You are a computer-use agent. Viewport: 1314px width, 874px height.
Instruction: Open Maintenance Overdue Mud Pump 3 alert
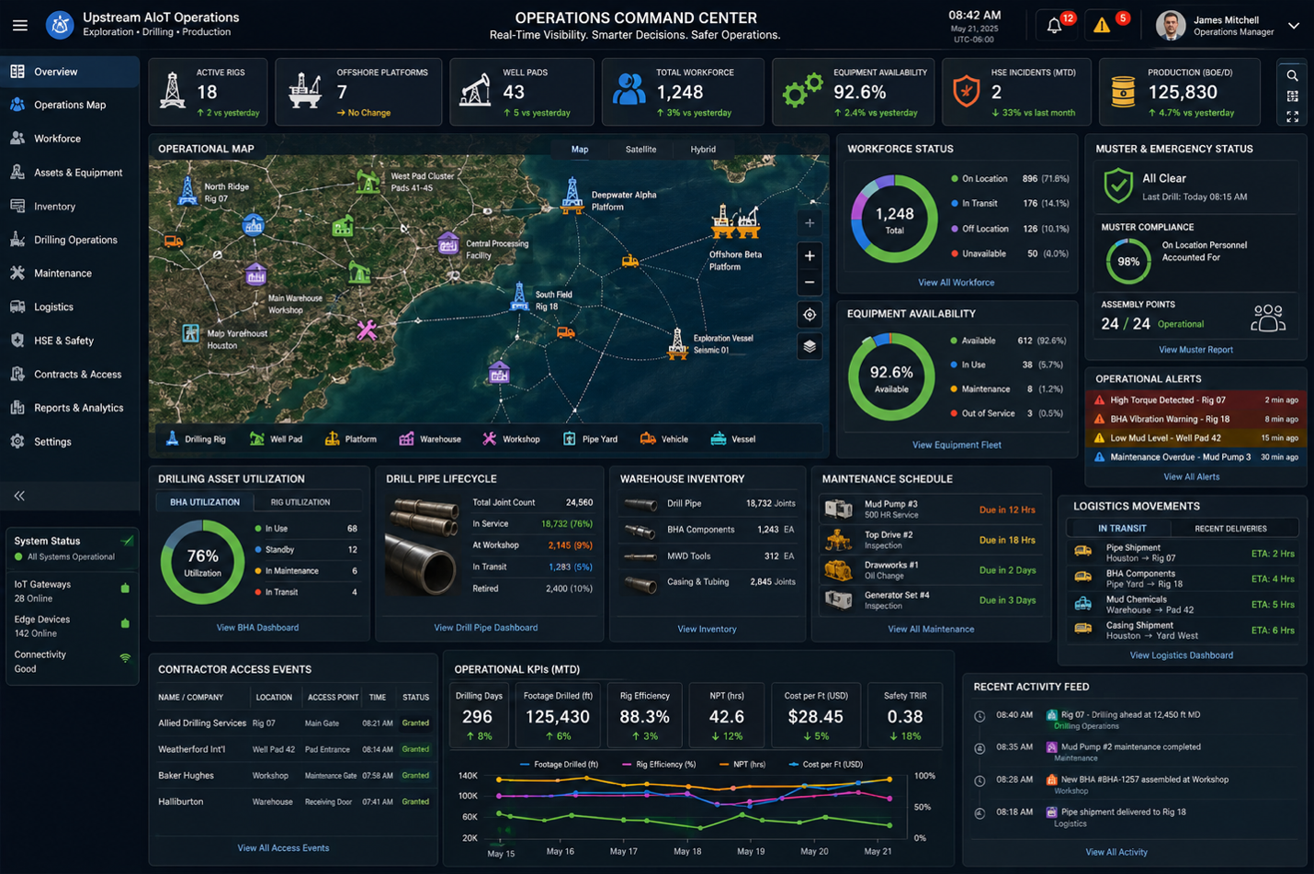[x=1196, y=457]
